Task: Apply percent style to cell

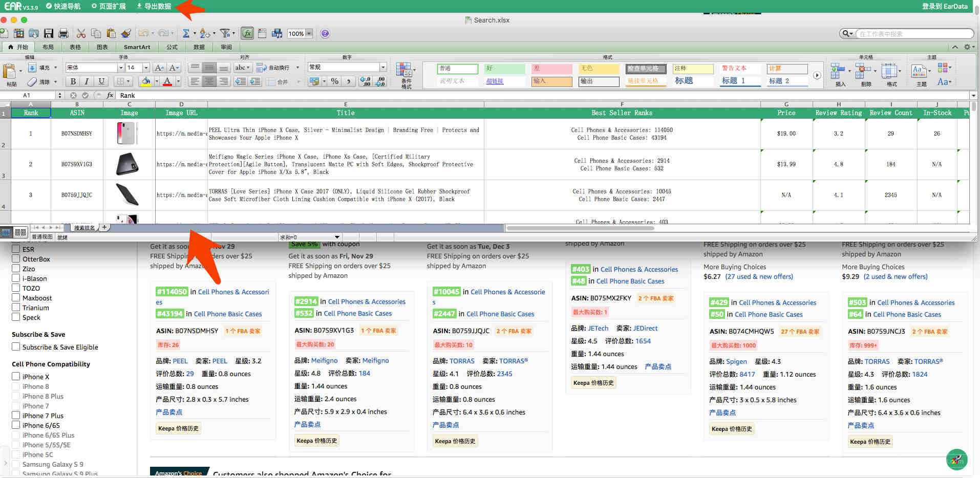Action: [x=334, y=81]
